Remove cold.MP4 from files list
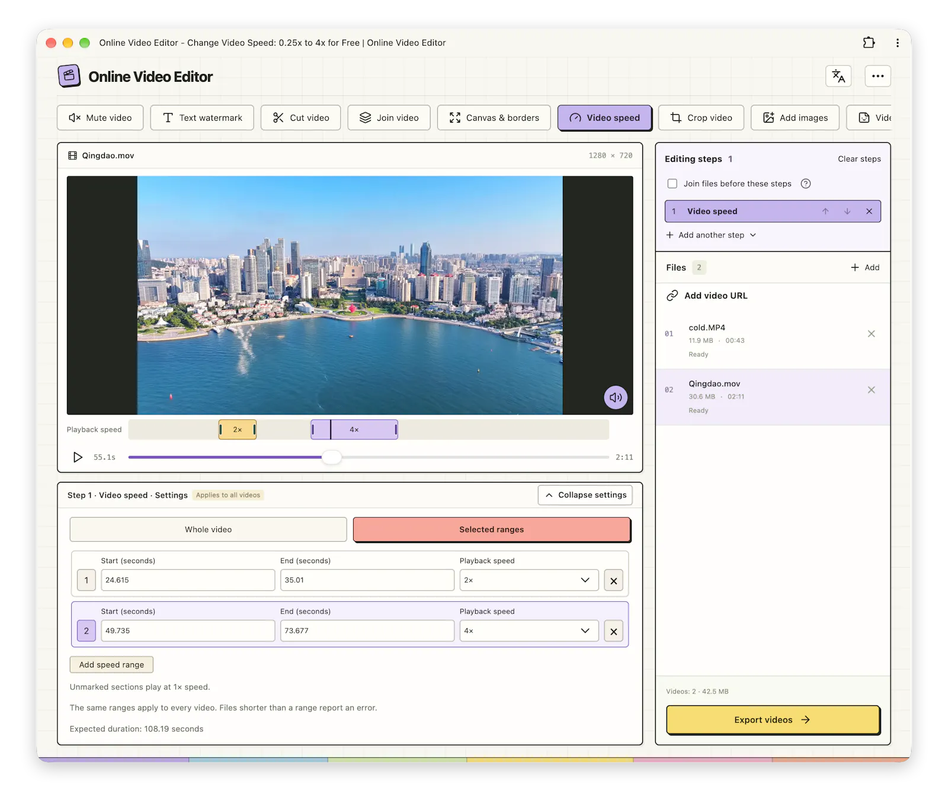Viewport: 948px width, 806px height. pos(872,334)
